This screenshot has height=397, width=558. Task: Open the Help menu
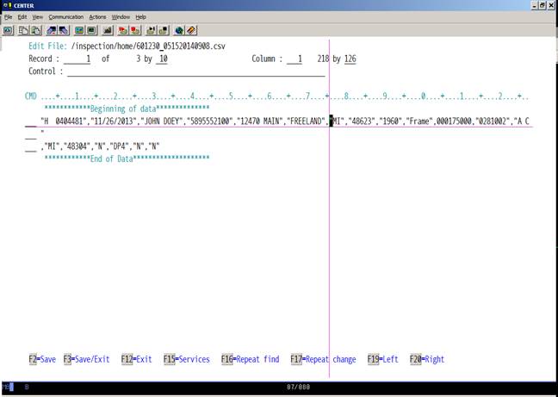pos(140,17)
